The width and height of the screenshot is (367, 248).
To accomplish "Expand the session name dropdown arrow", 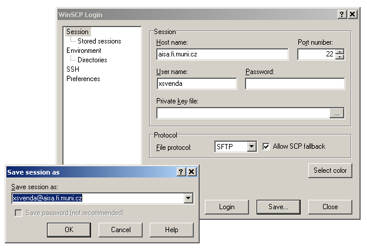I will click(x=188, y=199).
